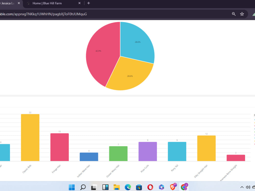Click the Fringe Hair pink bar
This screenshot has height=191, width=255.
pos(59,147)
